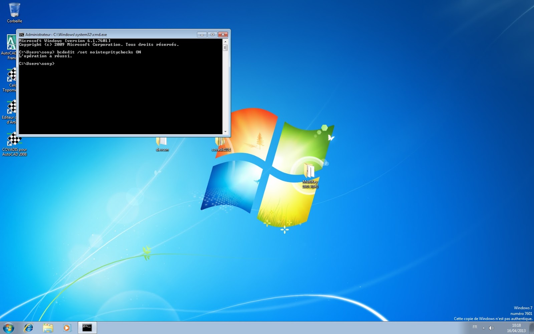
Task: Open the cmd window system menu icon
Action: pyautogui.click(x=22, y=34)
